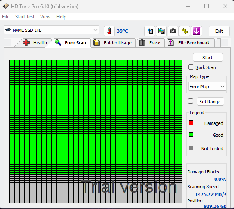Image resolution: width=234 pixels, height=209 pixels.
Task: Click the copy screenshot to clipboard icon
Action: (x=161, y=31)
